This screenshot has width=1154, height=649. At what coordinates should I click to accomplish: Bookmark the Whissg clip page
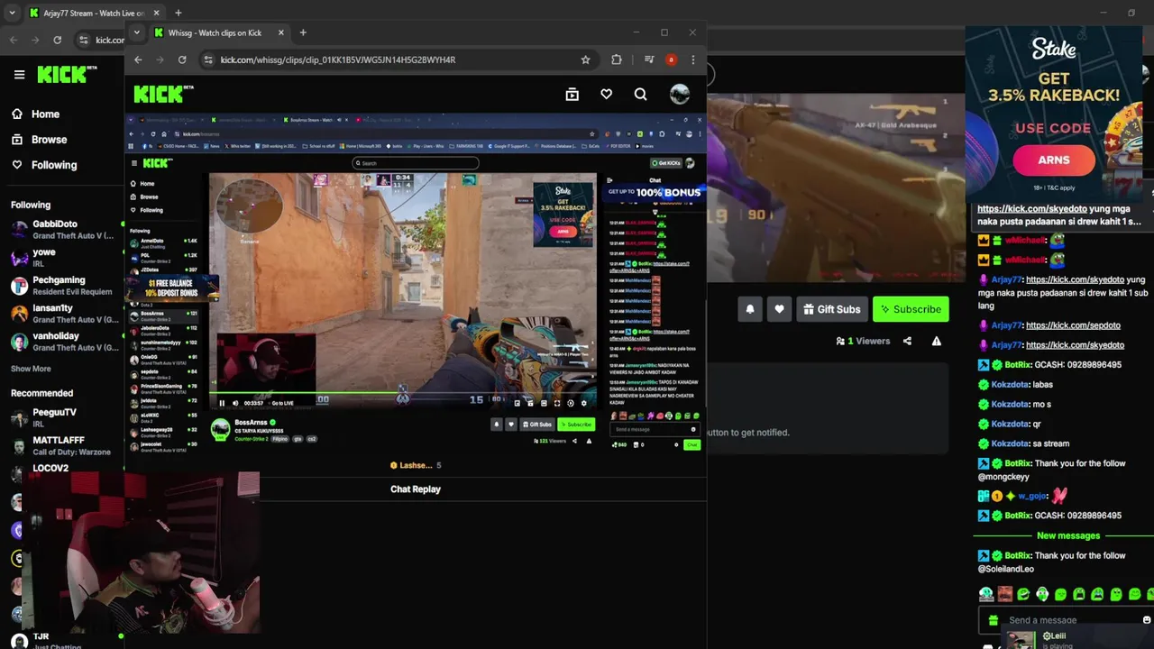[585, 59]
